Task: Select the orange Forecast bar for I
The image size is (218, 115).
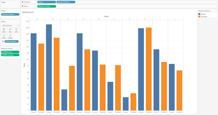Action: (x=164, y=86)
